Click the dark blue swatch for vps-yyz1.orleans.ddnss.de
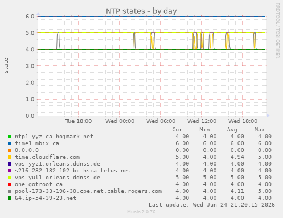The height and width of the screenshot is (218, 283). pyautogui.click(x=10, y=164)
